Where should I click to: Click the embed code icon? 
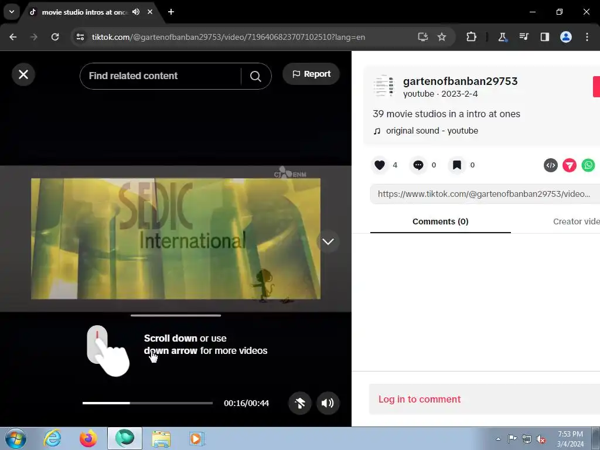click(551, 165)
